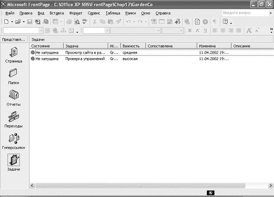The width and height of the screenshot is (274, 197).
Task: Open the Сервис menu
Action: (94, 13)
